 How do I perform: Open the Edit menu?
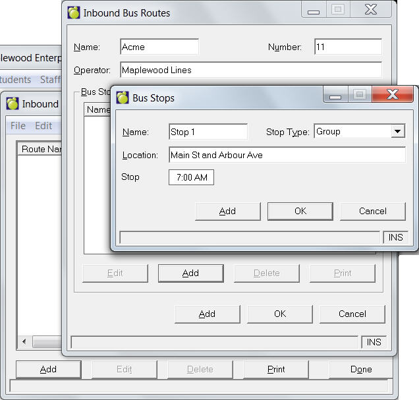point(43,126)
